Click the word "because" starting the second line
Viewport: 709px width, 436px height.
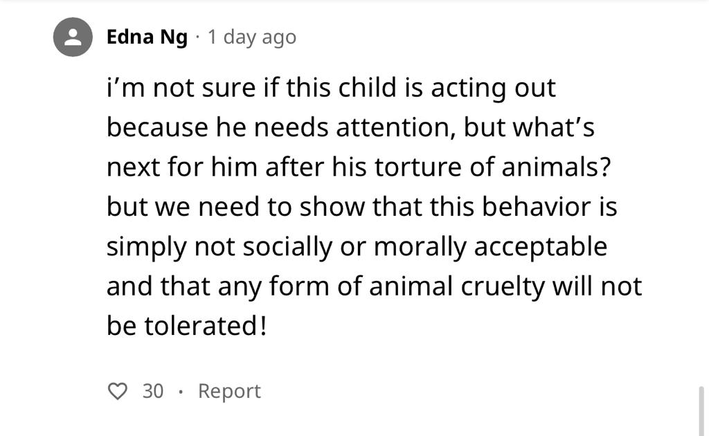pos(157,127)
